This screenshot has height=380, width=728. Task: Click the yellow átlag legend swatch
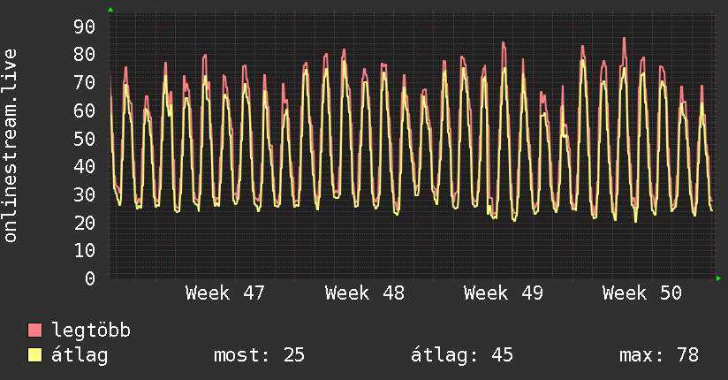(34, 355)
